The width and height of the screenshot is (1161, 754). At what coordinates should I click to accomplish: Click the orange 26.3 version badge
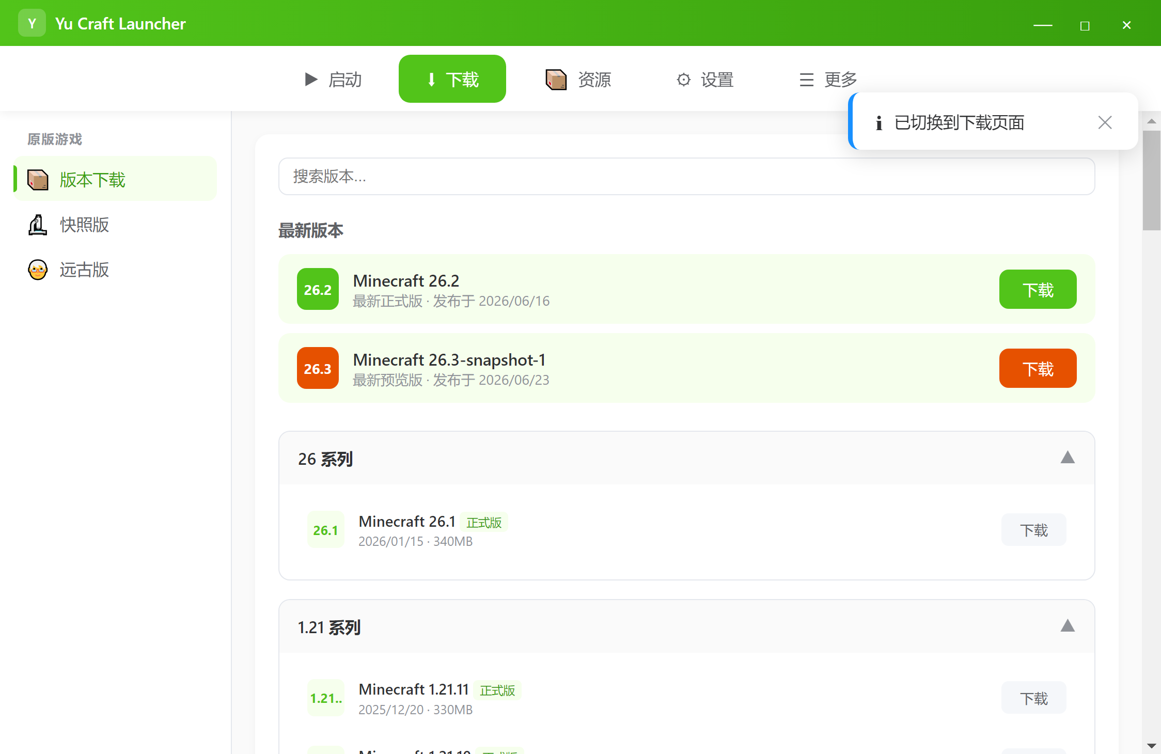(x=318, y=368)
